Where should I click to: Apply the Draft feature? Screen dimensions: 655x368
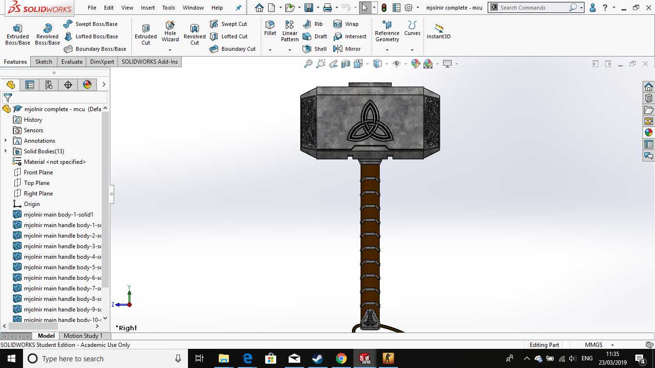[x=315, y=36]
